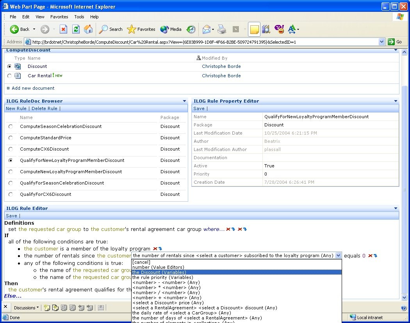Screen dimensions: 410x323
Task: Open the File menu
Action: (13, 17)
